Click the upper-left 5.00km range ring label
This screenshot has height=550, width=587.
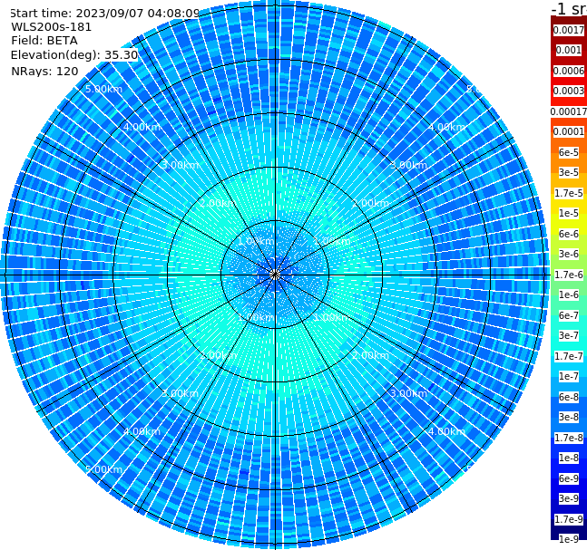[103, 89]
